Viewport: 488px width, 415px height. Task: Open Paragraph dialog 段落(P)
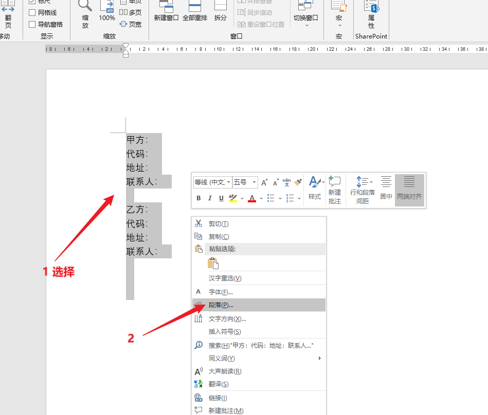[259, 305]
